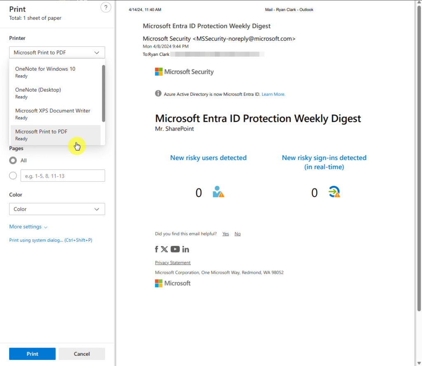Click the info icon beside Azure notice
The height and width of the screenshot is (366, 422).
tap(158, 93)
